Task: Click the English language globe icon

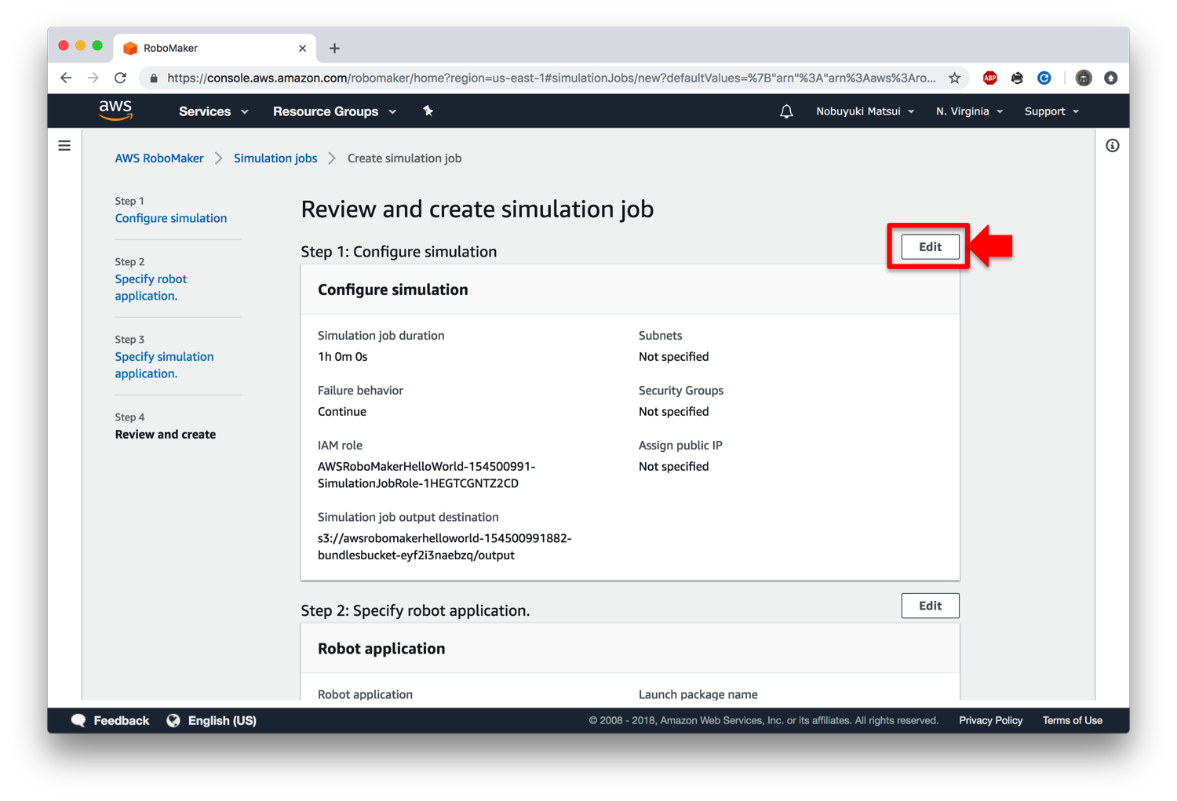Action: (173, 719)
